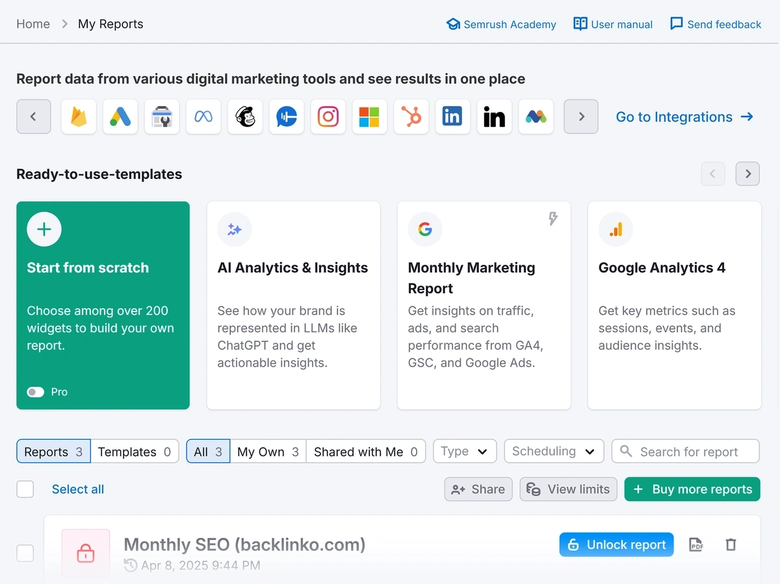Click the Apr 8, 2025 9:44 PM timestamp
780x584 pixels.
pos(201,565)
